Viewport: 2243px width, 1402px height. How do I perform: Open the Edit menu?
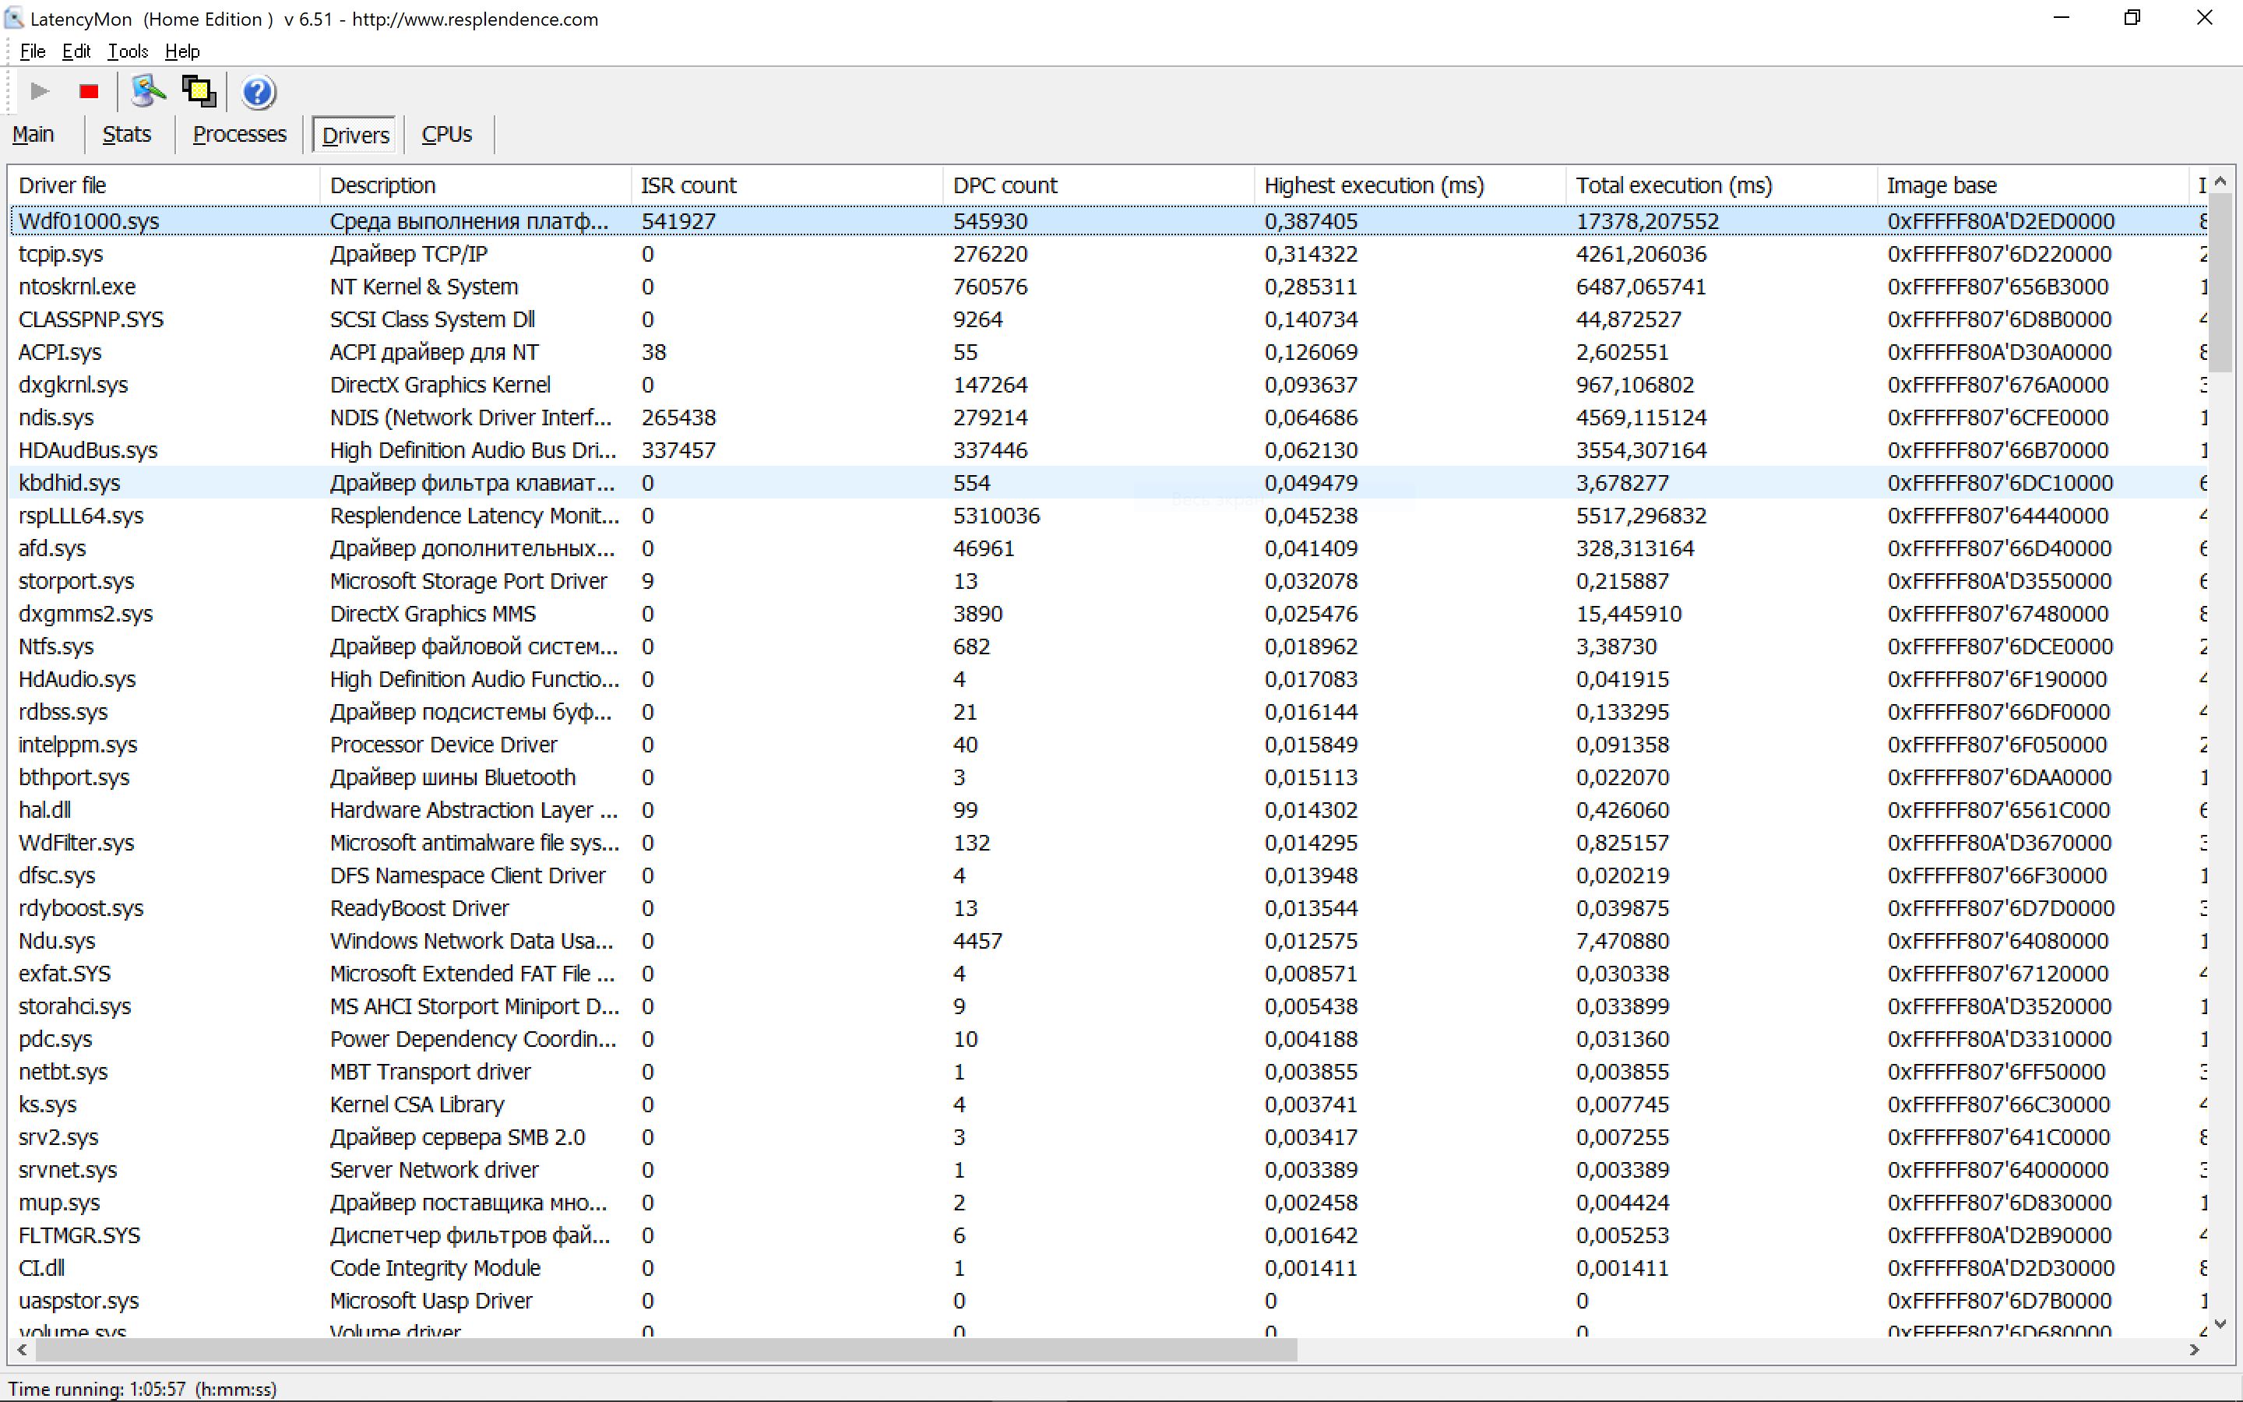76,52
